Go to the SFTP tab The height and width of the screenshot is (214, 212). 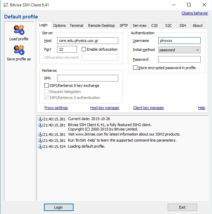tap(124, 25)
